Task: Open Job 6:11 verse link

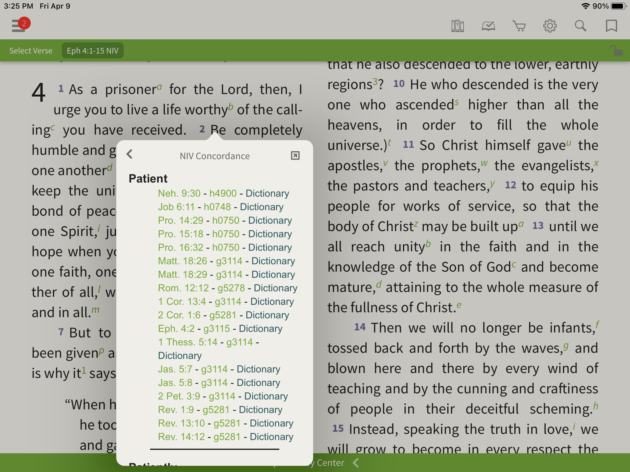Action: pos(176,207)
